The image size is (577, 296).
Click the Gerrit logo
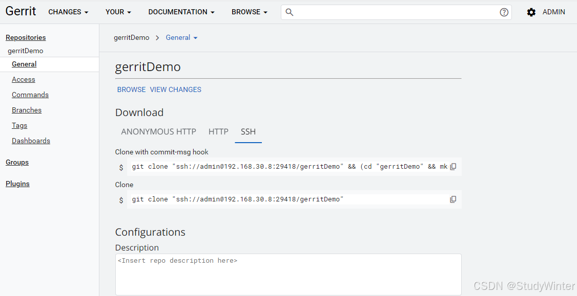[20, 11]
